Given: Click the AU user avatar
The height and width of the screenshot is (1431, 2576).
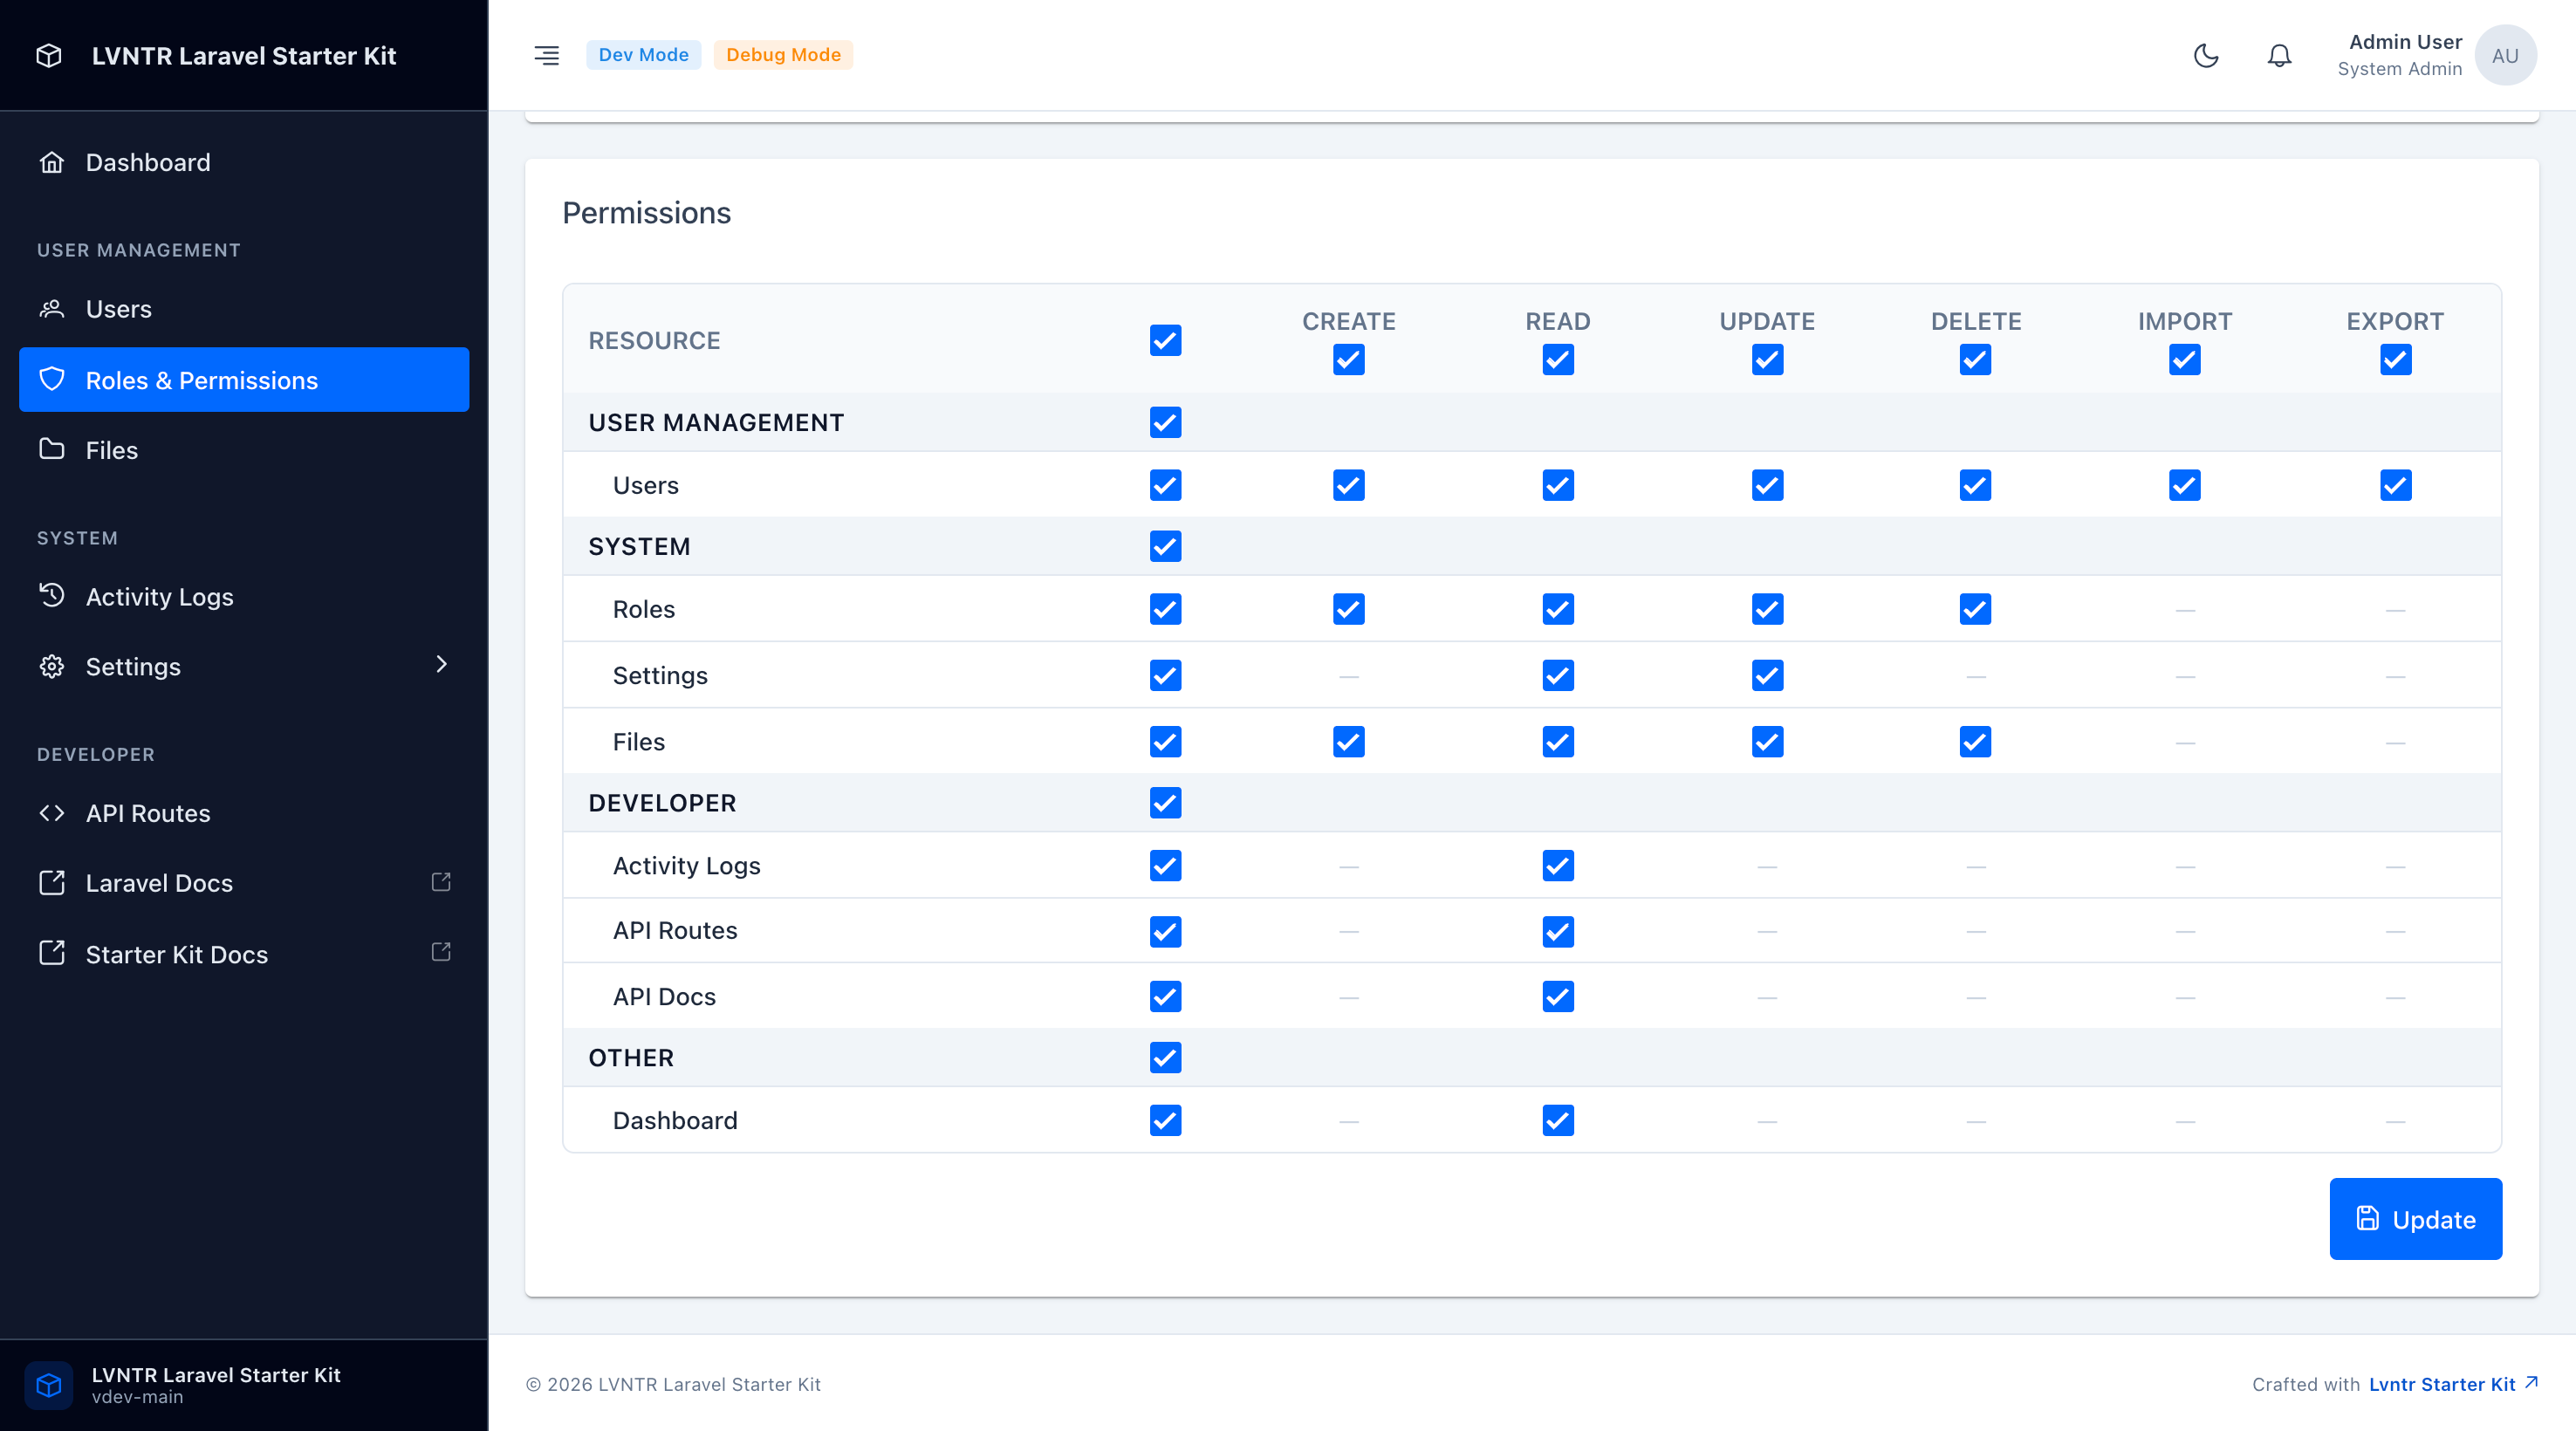Looking at the screenshot, I should tap(2504, 55).
